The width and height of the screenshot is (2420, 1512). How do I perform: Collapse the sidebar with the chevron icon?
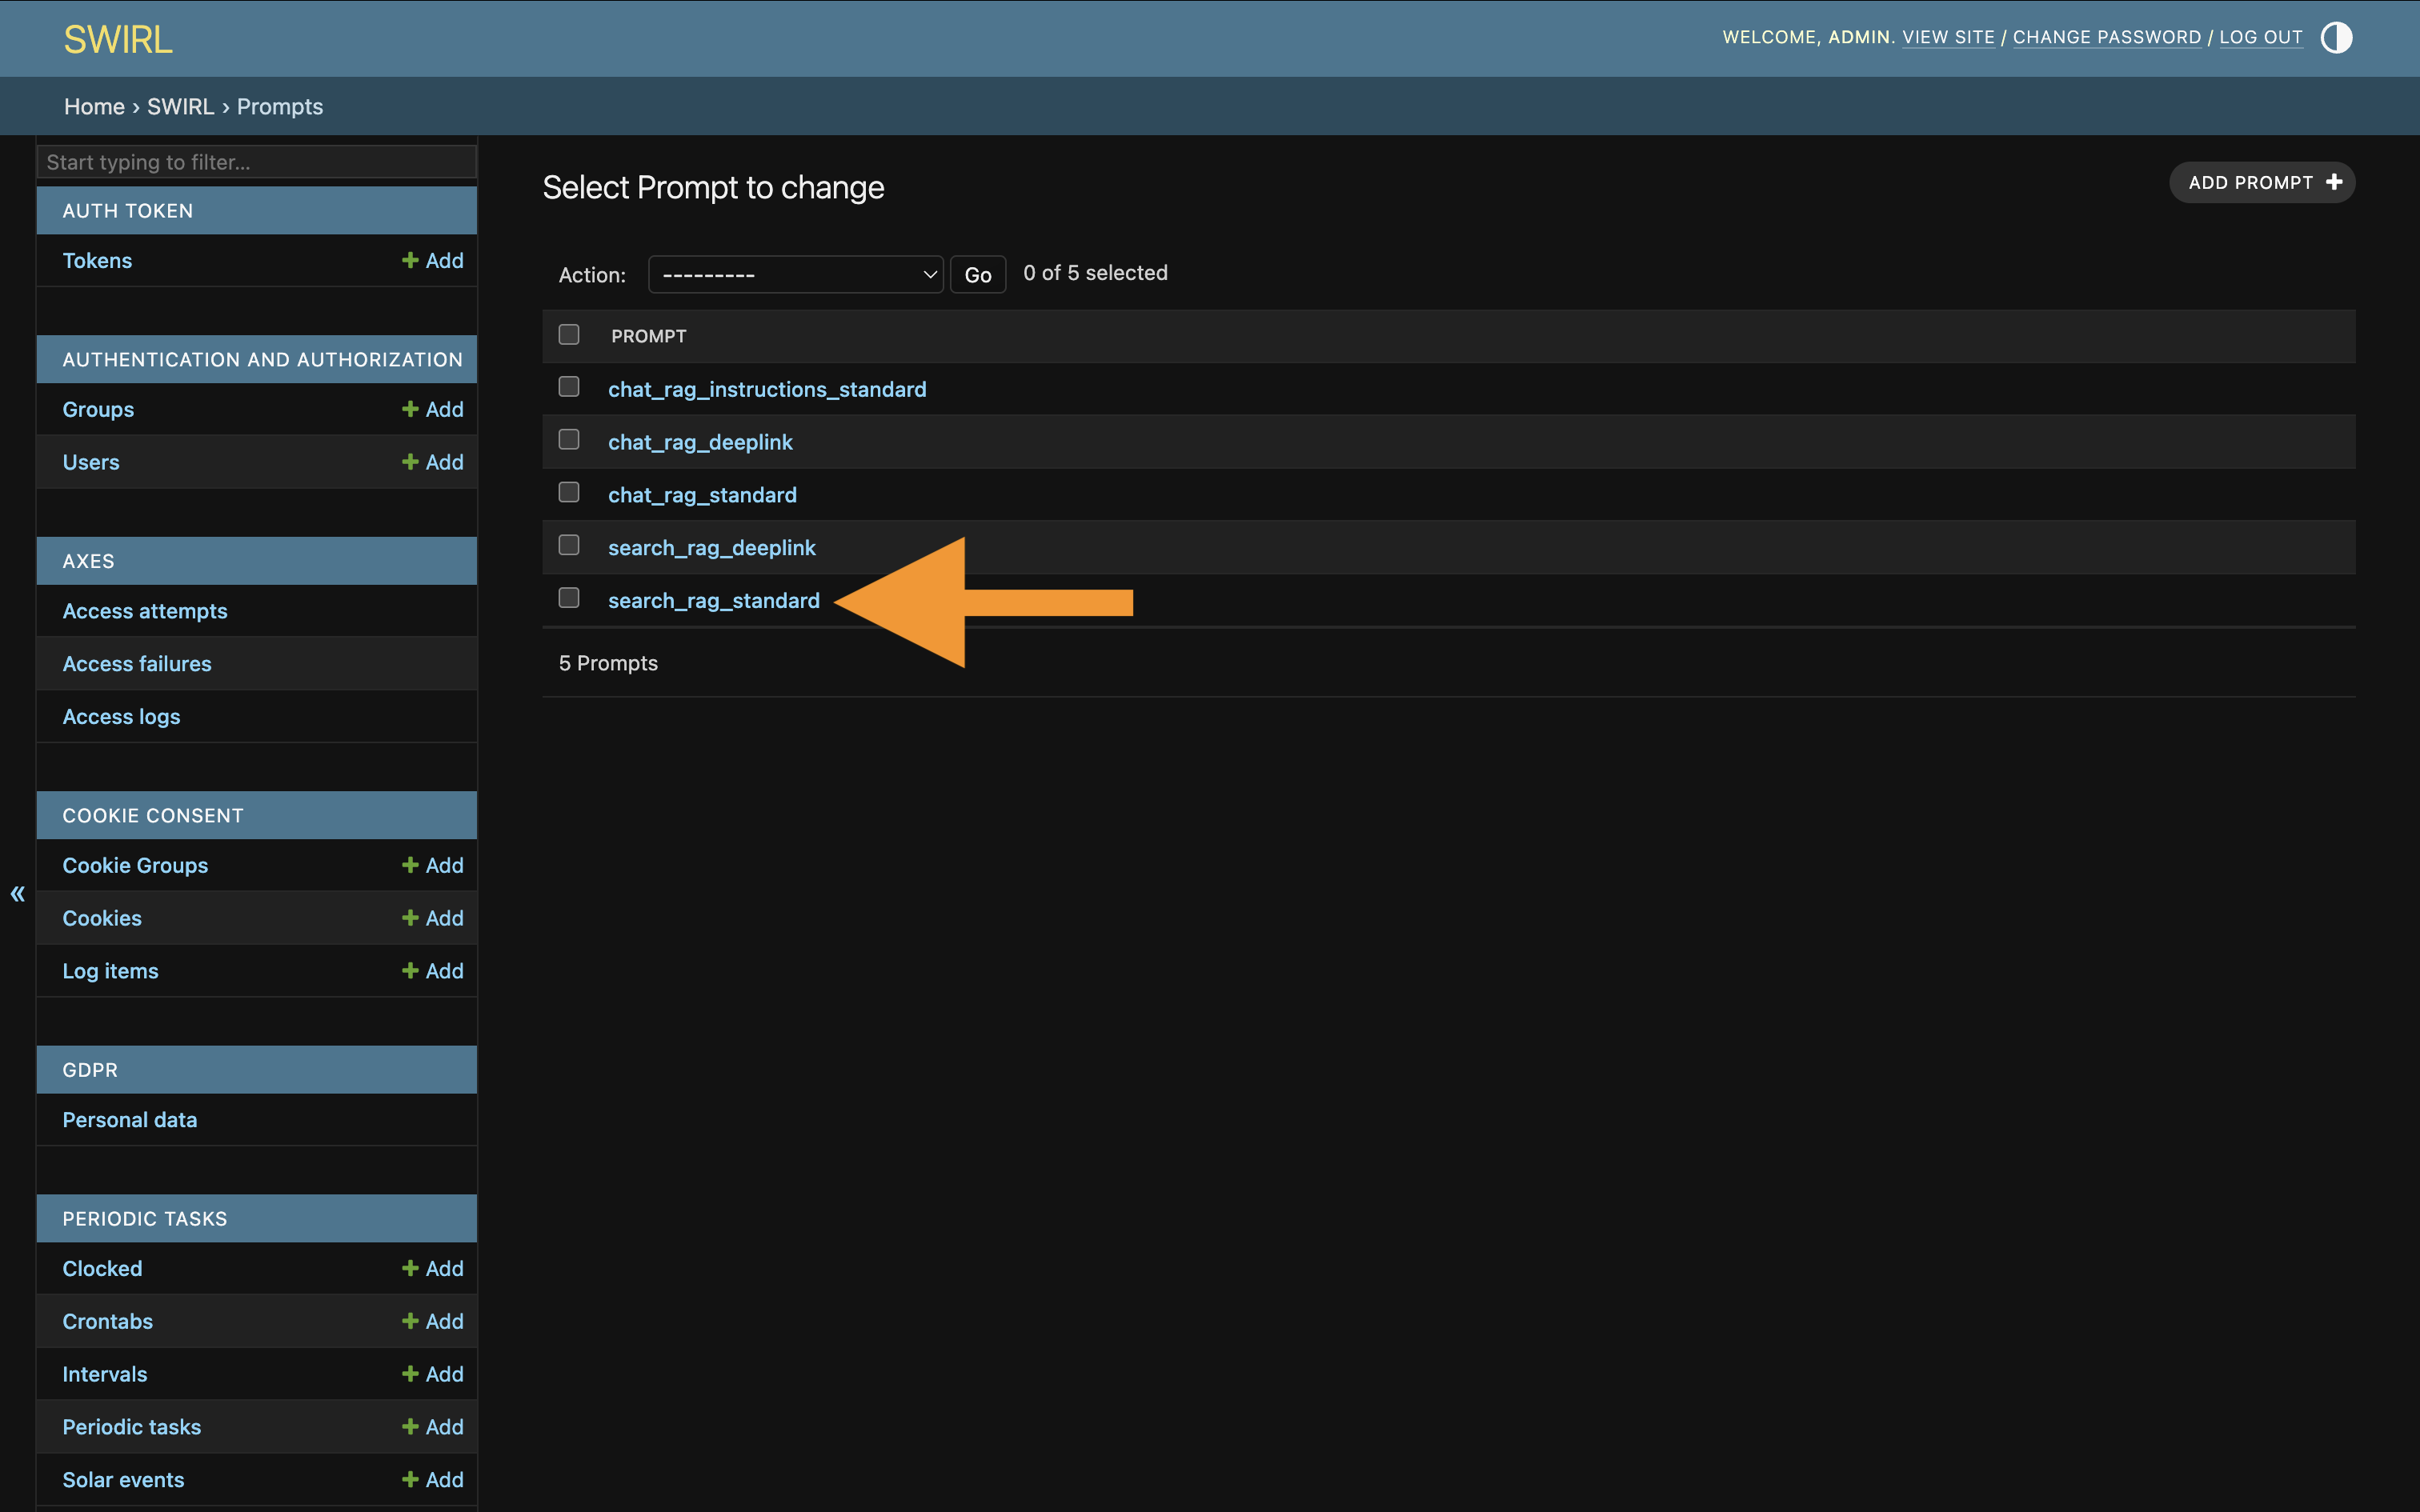pos(17,893)
